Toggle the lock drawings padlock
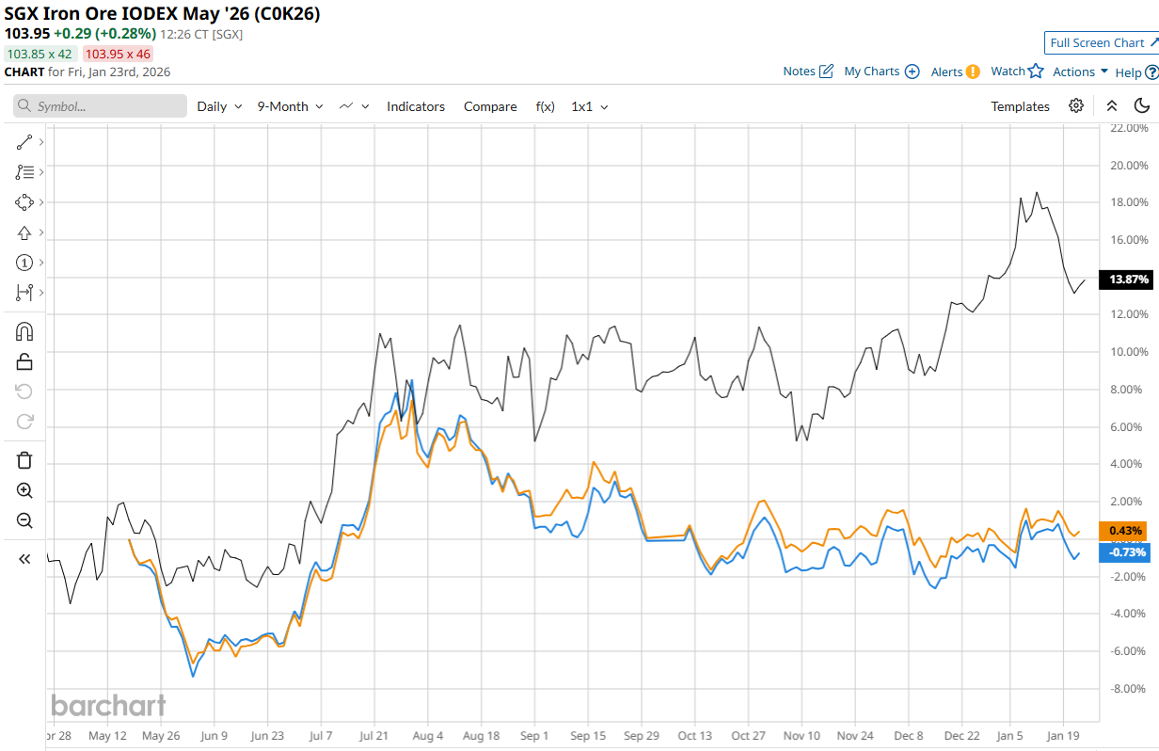Viewport: 1159px width, 751px height. pyautogui.click(x=24, y=361)
